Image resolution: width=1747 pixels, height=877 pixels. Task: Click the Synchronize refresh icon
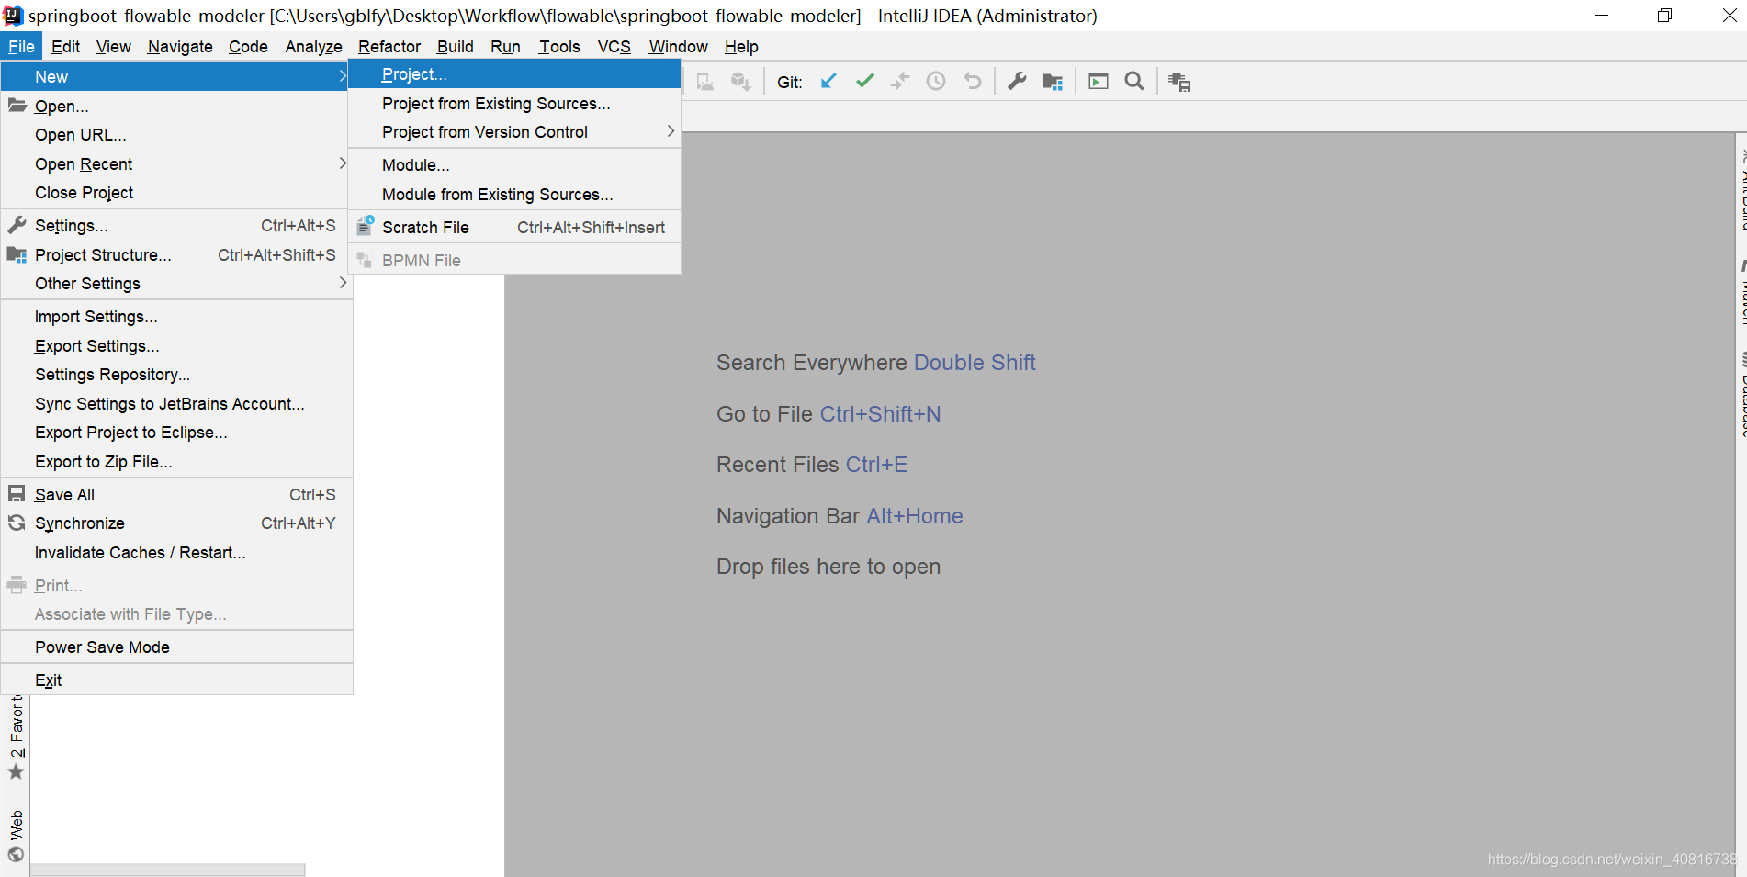pos(17,523)
